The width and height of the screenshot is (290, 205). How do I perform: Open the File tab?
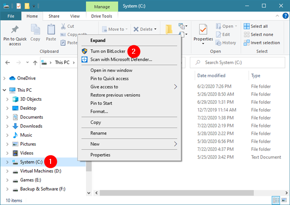tap(11, 16)
